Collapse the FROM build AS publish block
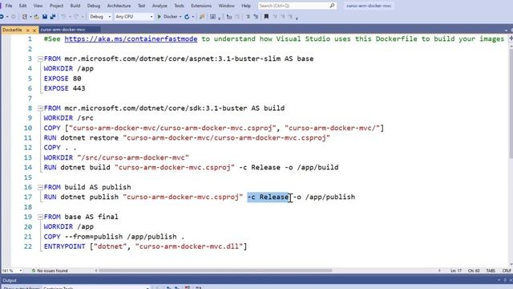This screenshot has width=513, height=289. click(x=40, y=187)
